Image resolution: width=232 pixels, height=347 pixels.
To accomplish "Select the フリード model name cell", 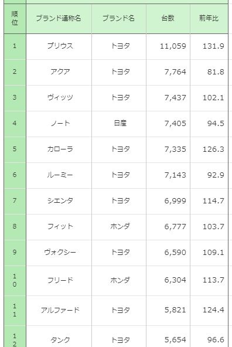I will [x=59, y=281].
